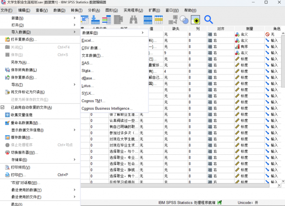Open the Variables list toolbar icon
Image resolution: width=285 pixels, height=206 pixels.
106,20
